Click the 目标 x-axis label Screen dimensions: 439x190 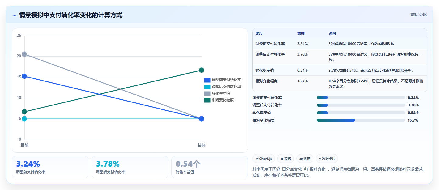201,145
